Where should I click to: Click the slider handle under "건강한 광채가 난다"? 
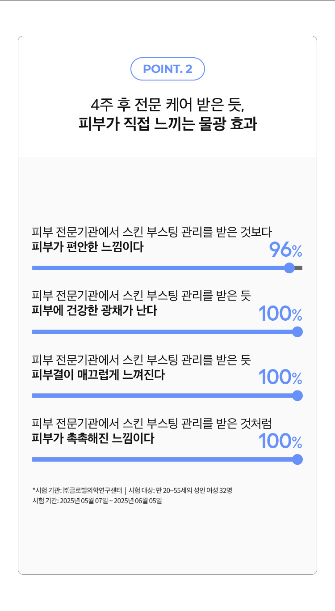pos(297,332)
